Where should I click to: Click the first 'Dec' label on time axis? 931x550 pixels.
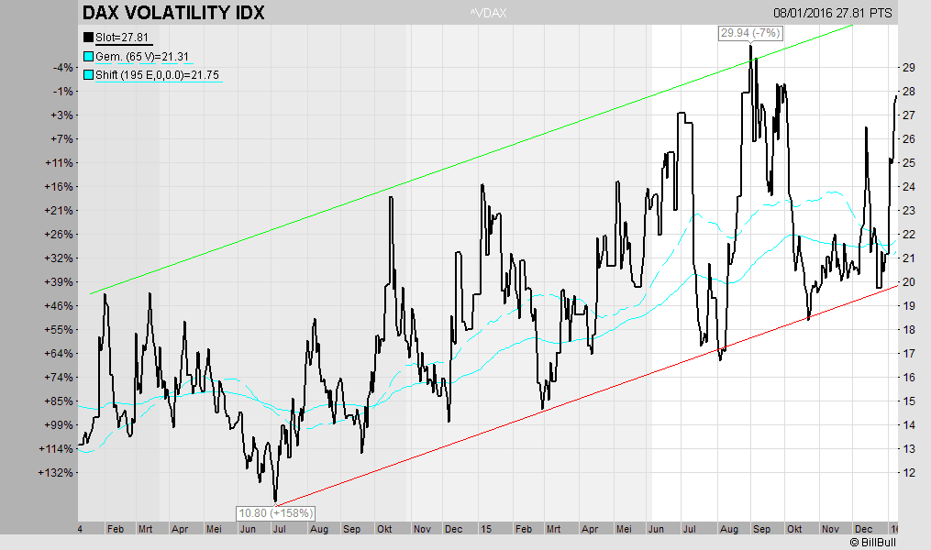point(454,529)
